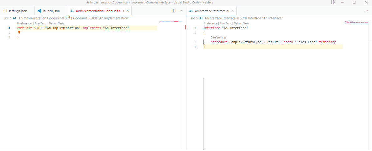Click the "Sales Line" record name

tap(306, 42)
